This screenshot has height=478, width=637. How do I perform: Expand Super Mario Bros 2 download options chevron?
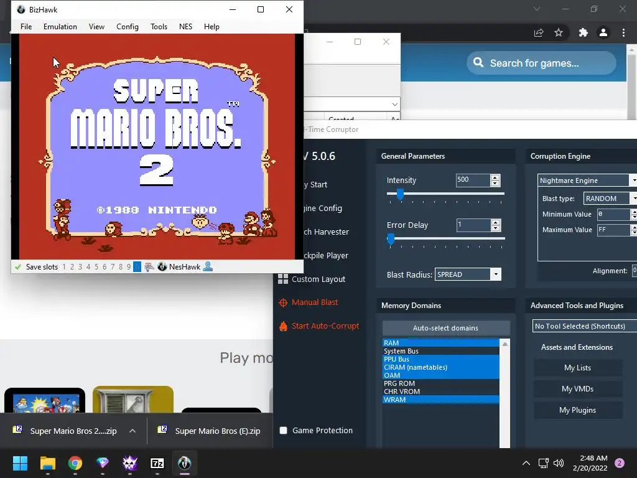tap(133, 431)
